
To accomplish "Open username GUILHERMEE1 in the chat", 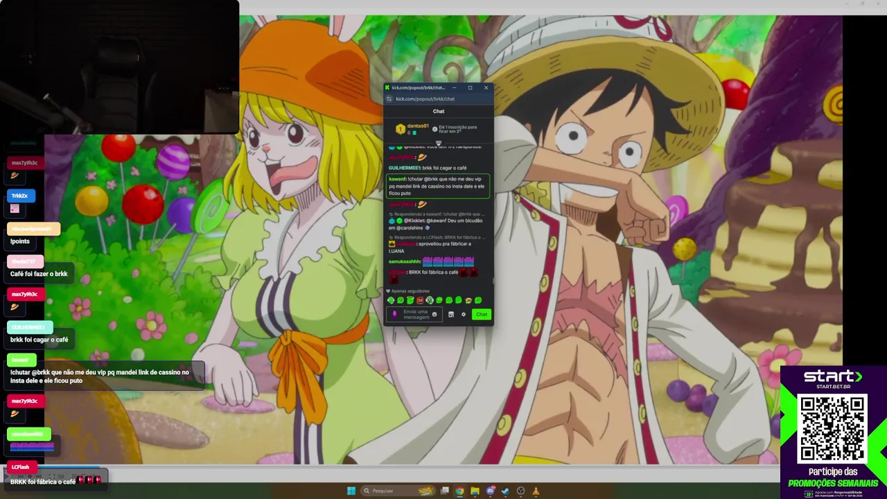I will (x=404, y=168).
